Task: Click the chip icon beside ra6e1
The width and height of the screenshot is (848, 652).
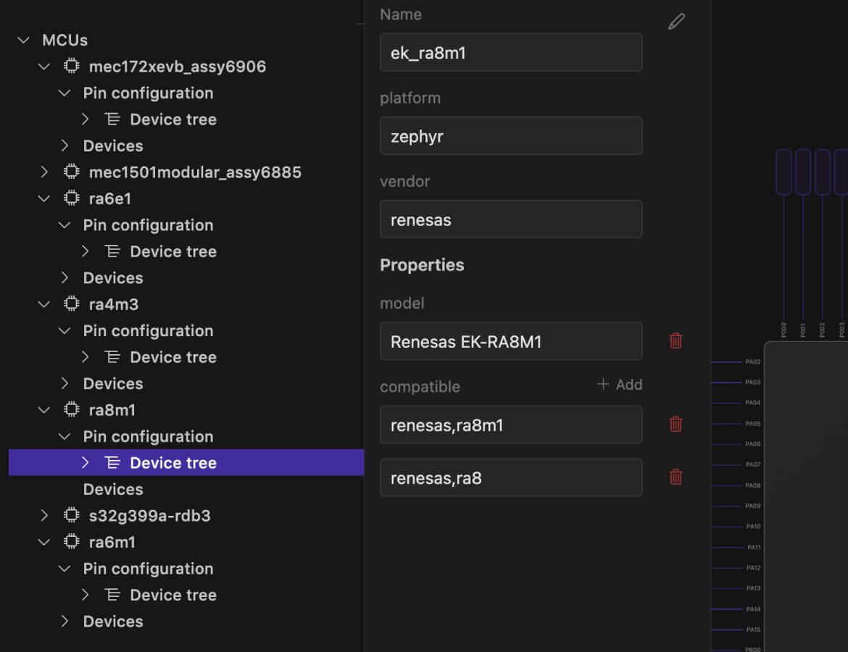Action: click(71, 198)
